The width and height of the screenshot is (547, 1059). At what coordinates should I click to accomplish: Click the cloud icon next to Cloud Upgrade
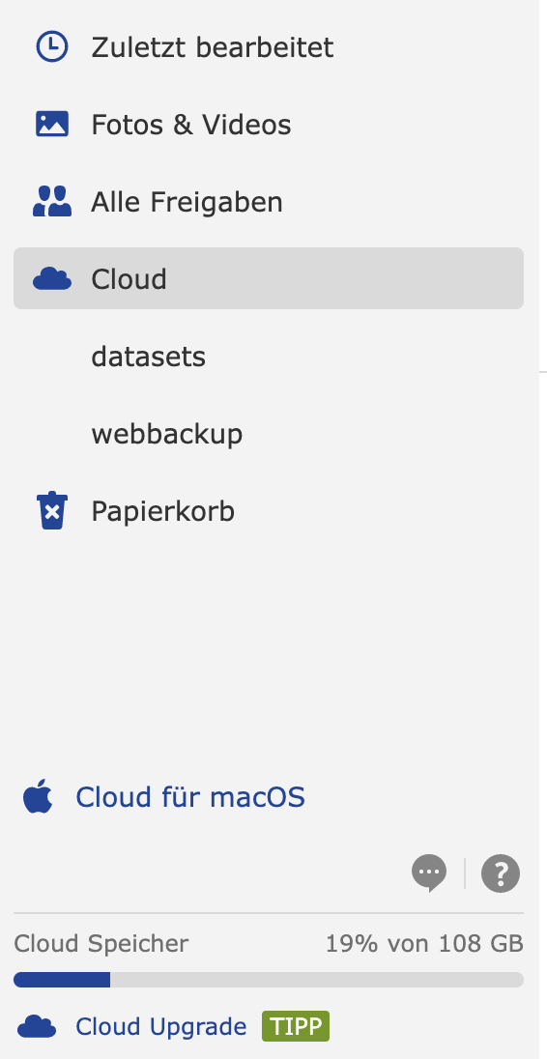click(37, 1026)
